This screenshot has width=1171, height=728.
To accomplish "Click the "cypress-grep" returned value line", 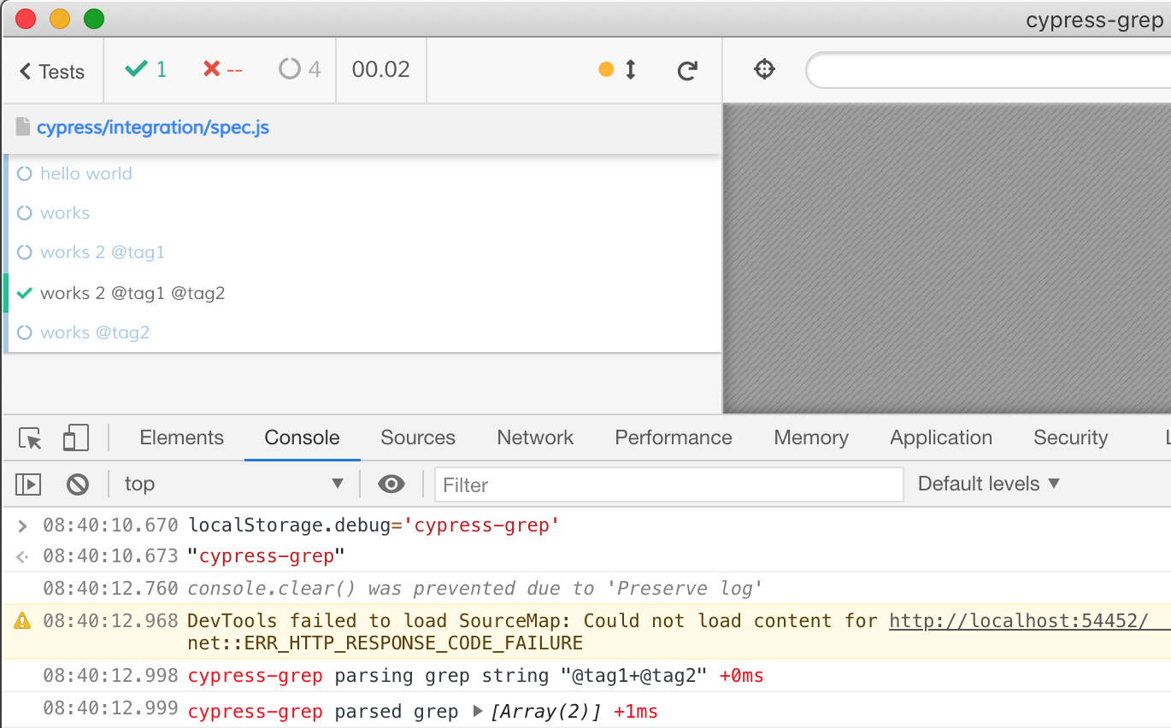I will coord(266,556).
